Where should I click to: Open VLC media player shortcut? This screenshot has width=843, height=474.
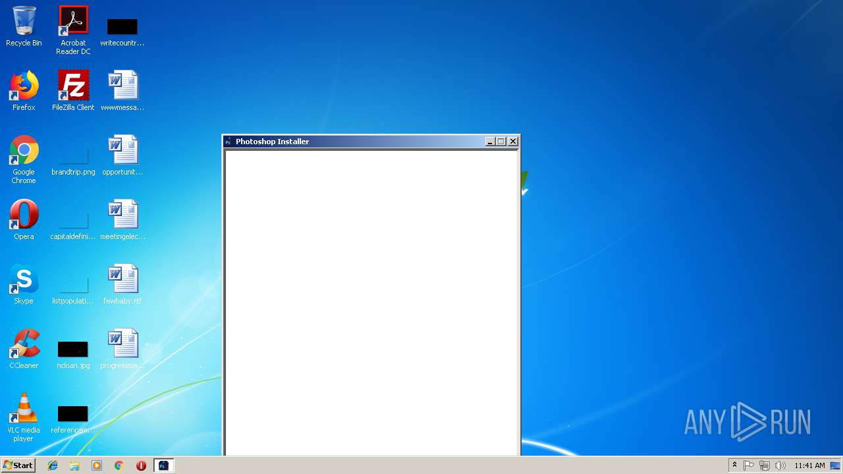pyautogui.click(x=24, y=418)
